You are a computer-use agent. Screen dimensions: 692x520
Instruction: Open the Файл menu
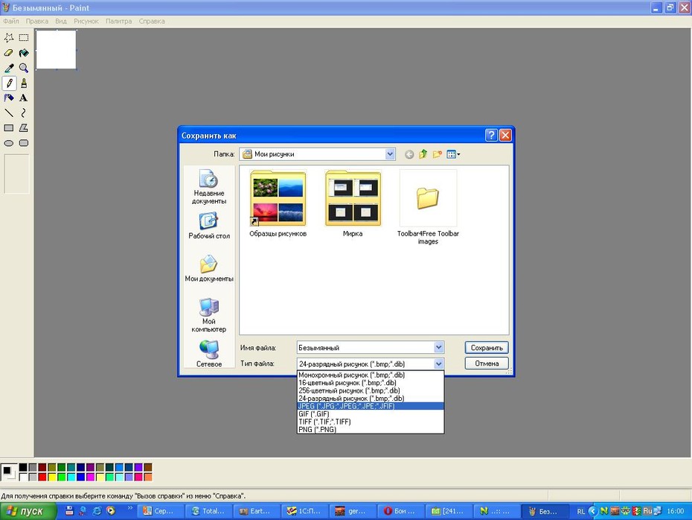tap(11, 21)
